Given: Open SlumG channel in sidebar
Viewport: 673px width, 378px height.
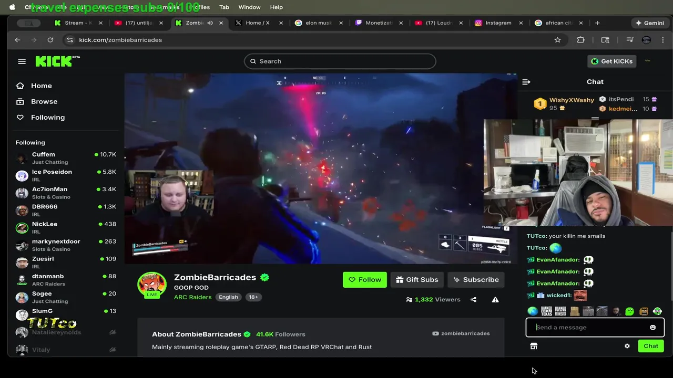Looking at the screenshot, I should (66, 313).
